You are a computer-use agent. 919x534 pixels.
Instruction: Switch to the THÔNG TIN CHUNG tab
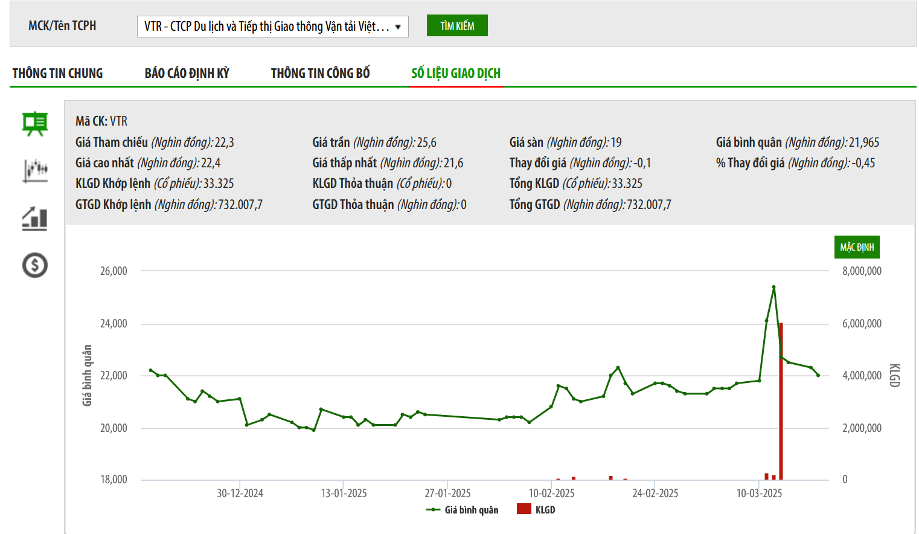coord(57,74)
